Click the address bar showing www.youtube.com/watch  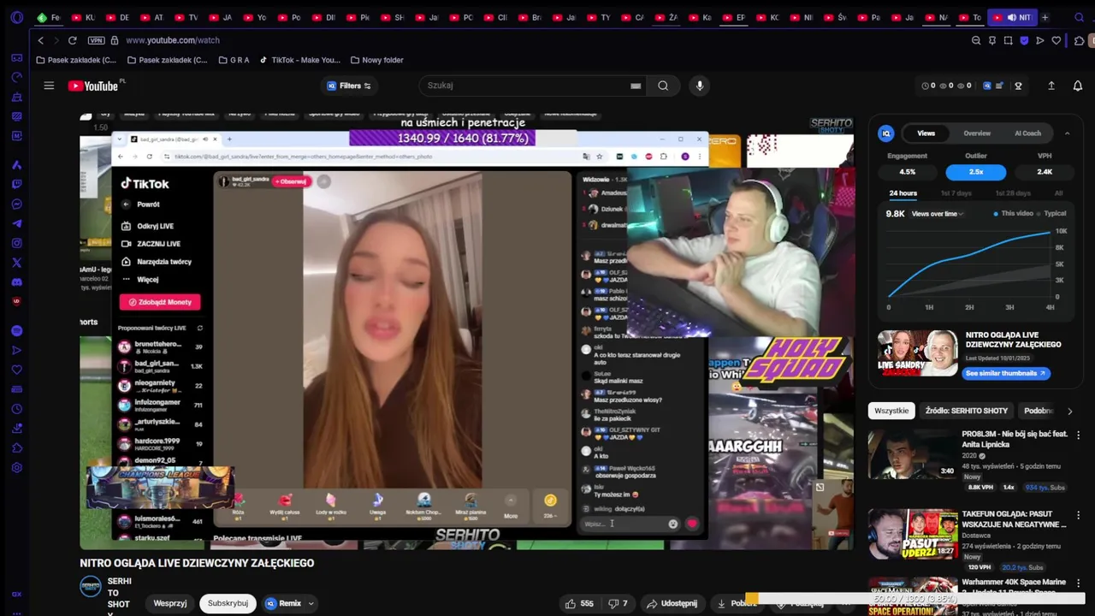point(173,40)
